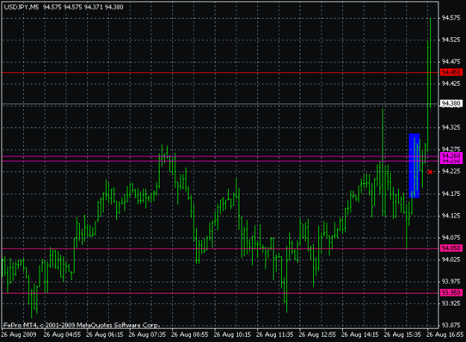466x342 pixels.
Task: Click the 94.075 price scale value
Action: click(x=451, y=238)
